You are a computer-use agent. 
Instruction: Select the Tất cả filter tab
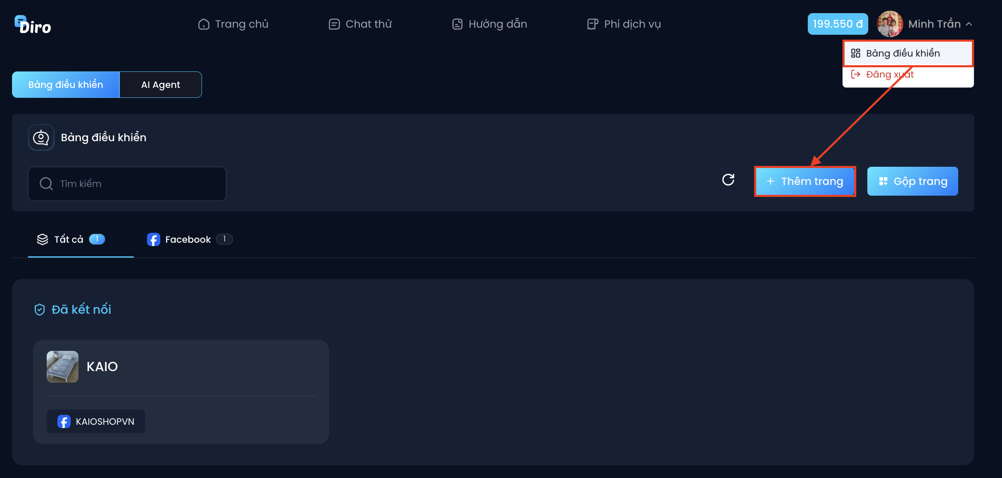coord(71,239)
